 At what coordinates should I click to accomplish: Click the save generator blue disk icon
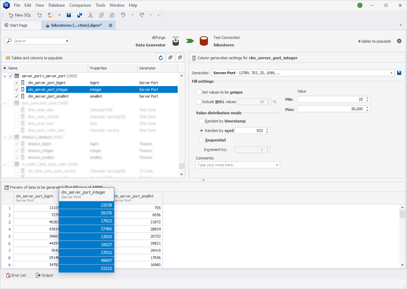(400, 73)
